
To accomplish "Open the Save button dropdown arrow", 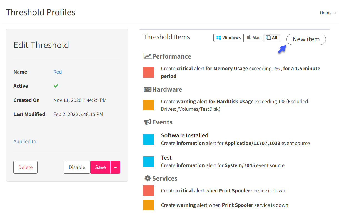I will pyautogui.click(x=116, y=167).
